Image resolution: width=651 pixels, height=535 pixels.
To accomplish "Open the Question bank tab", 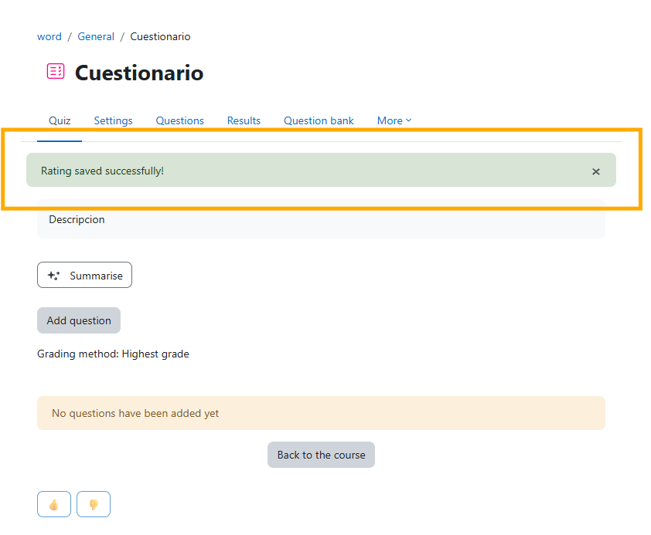I will pyautogui.click(x=319, y=120).
